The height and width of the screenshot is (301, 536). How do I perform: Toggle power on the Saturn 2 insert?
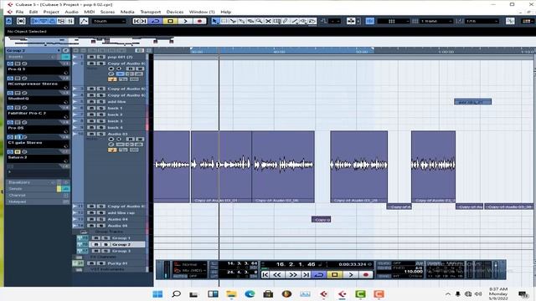click(10, 152)
